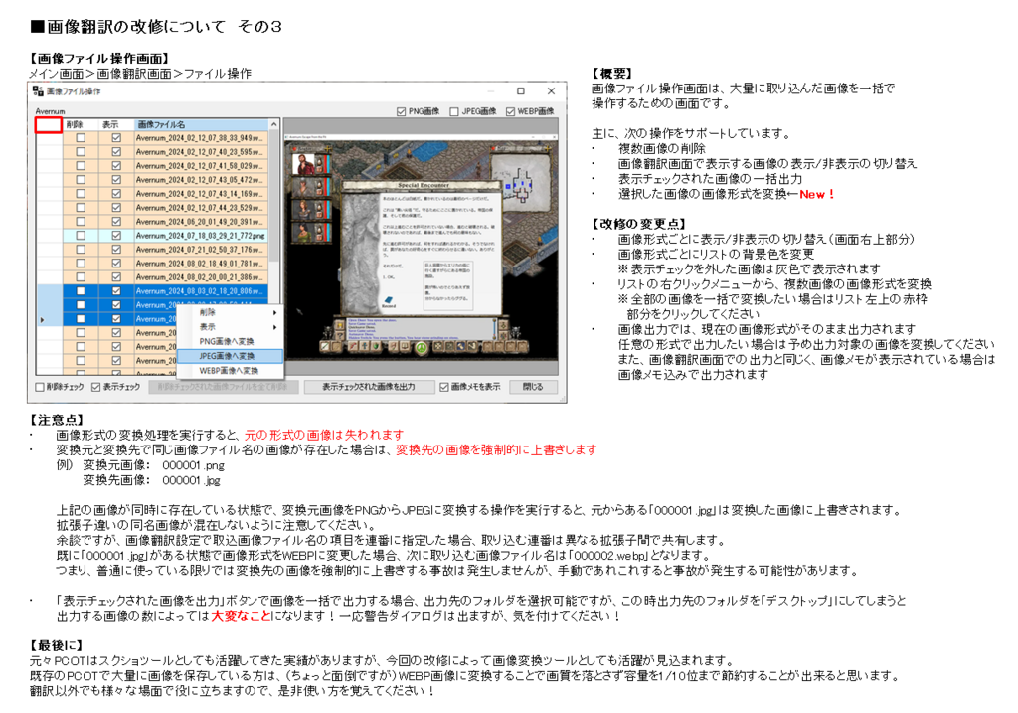Viewport: 1018px width, 713px height.
Task: Select file Avernum_2024_02_12_07_43_14_169
Action: 201,194
